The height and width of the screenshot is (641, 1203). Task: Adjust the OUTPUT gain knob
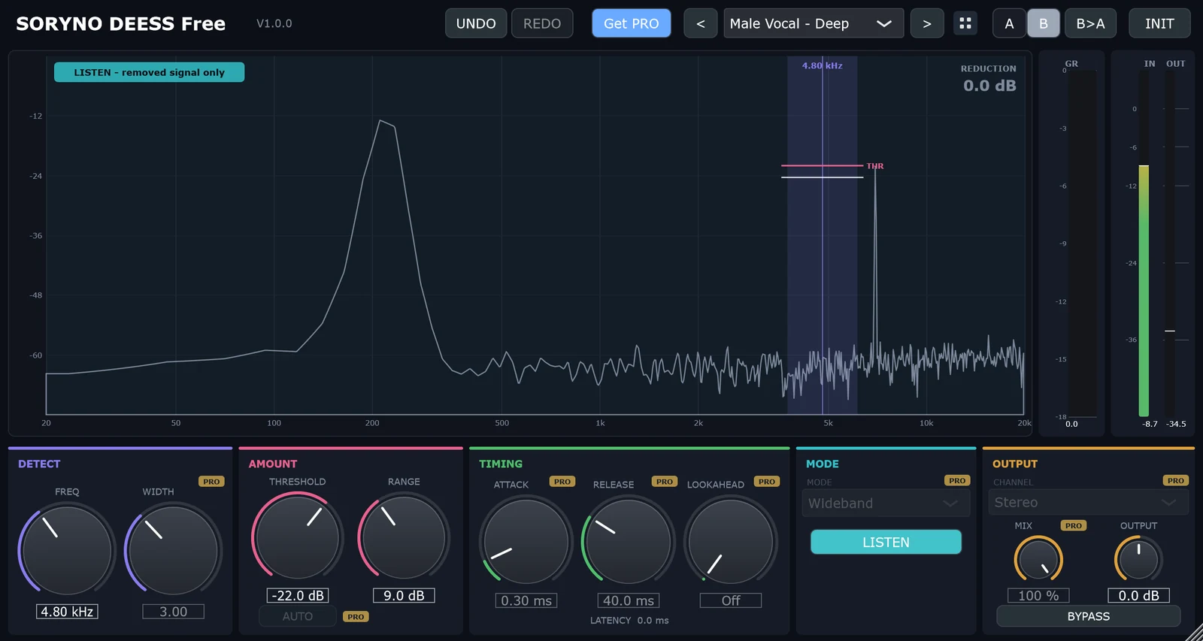(1138, 560)
